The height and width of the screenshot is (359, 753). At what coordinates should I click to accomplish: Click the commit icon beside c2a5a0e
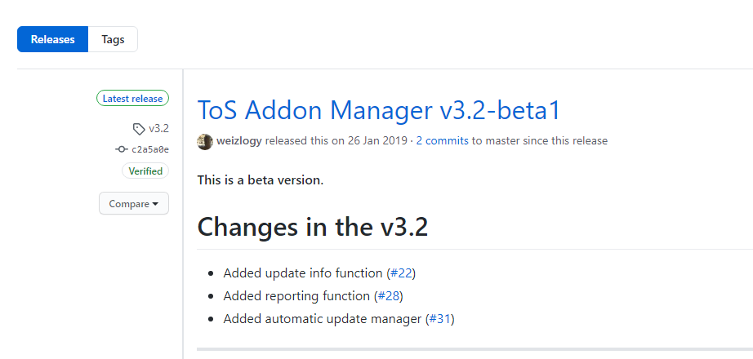tap(122, 149)
